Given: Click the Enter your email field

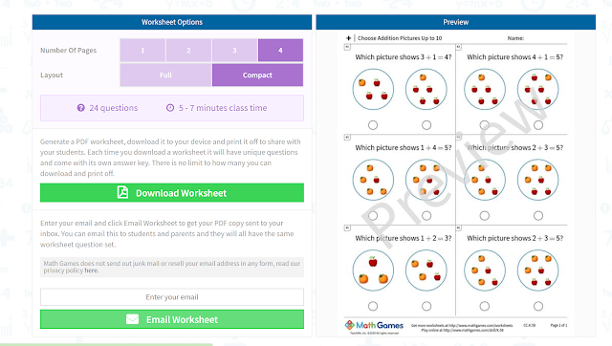Looking at the screenshot, I should [172, 297].
